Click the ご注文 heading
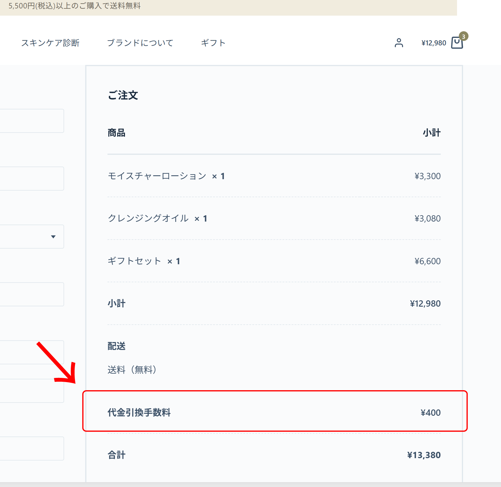Image resolution: width=501 pixels, height=487 pixels. pyautogui.click(x=123, y=95)
